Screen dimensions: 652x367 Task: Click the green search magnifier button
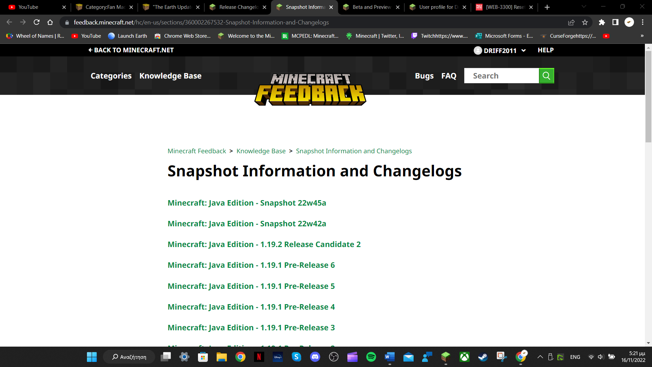[x=546, y=75]
